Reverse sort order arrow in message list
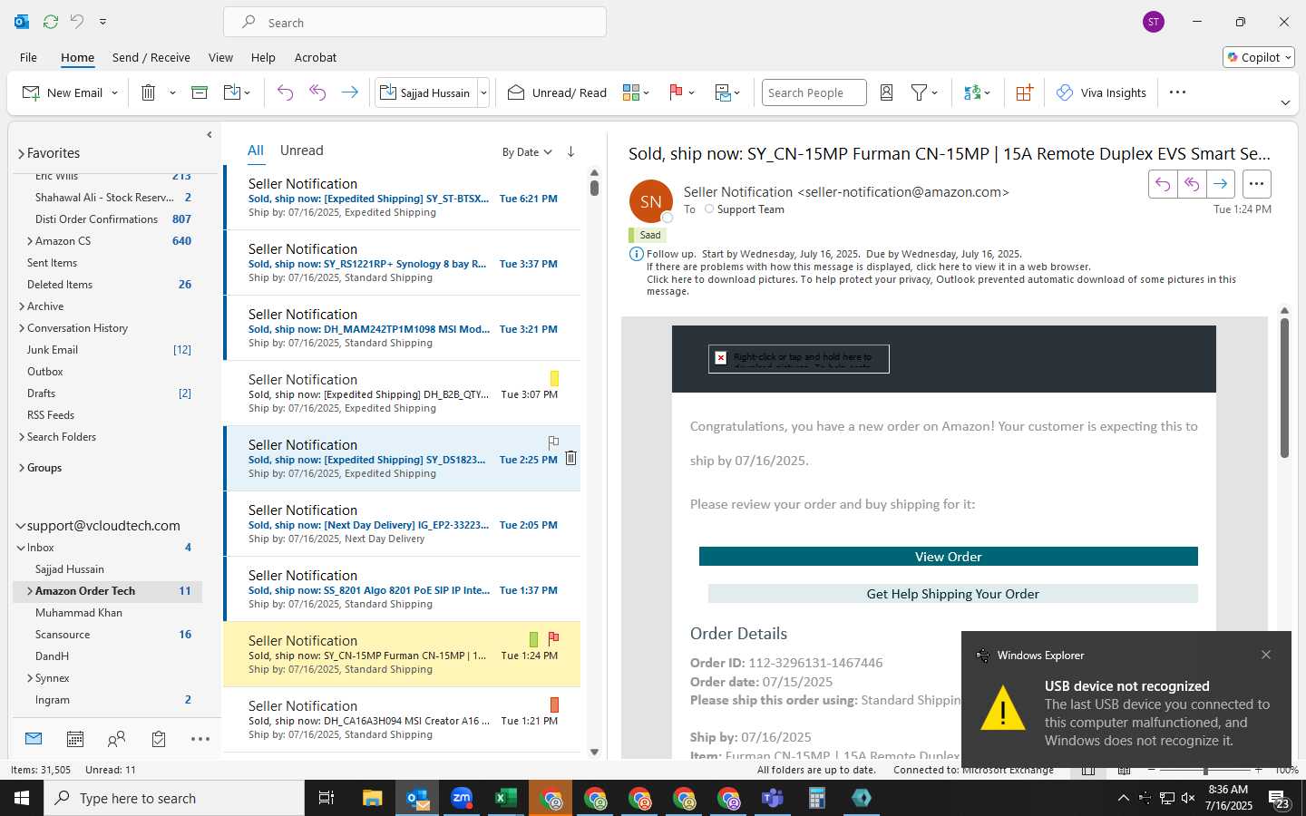 (570, 151)
